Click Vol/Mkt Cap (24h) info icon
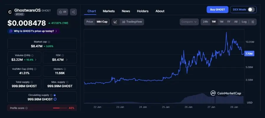Image resolution: width=265 pixels, height=118 pixels. coord(35,69)
